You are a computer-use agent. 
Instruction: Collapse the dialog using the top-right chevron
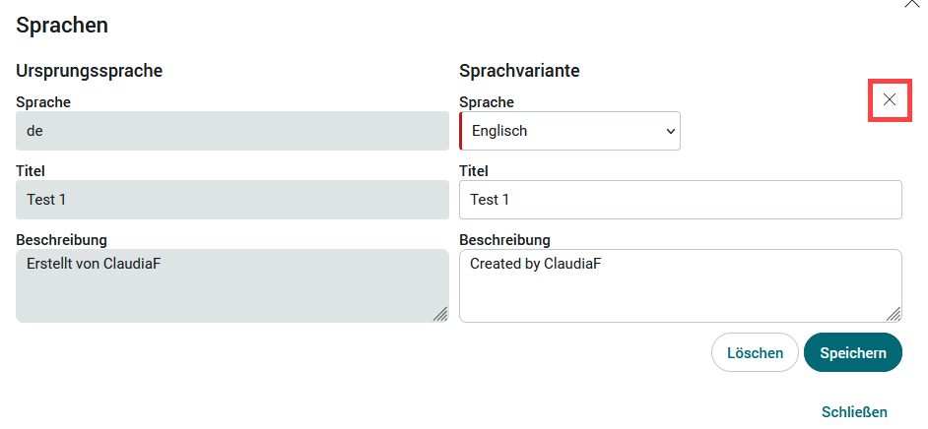pyautogui.click(x=912, y=4)
